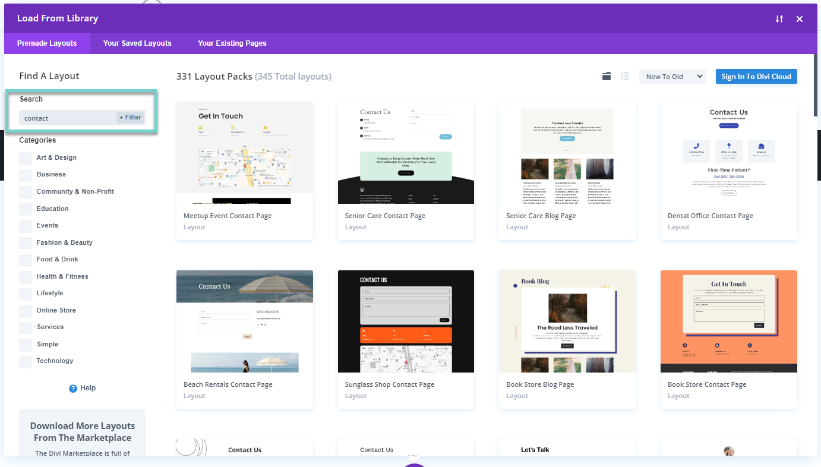This screenshot has width=821, height=467.
Task: Open Book Store Blog Page thumbnail
Action: pyautogui.click(x=567, y=321)
